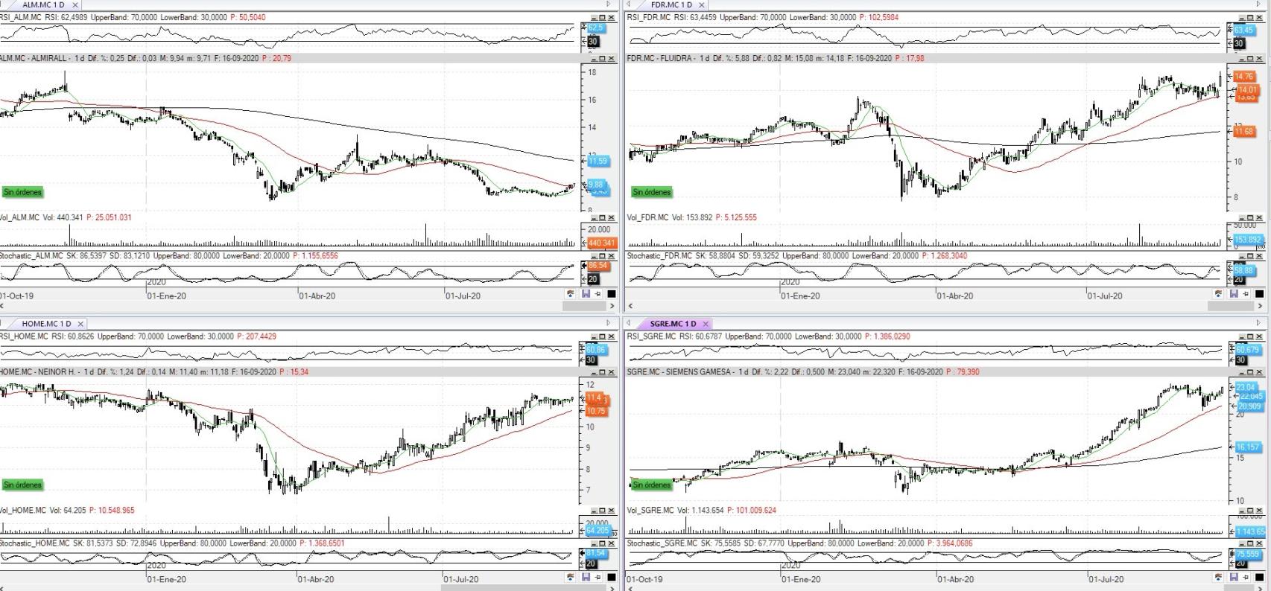Image resolution: width=1271 pixels, height=591 pixels.
Task: Save the SGRE.MC chart using the floppy disk icon
Action: (x=1234, y=577)
